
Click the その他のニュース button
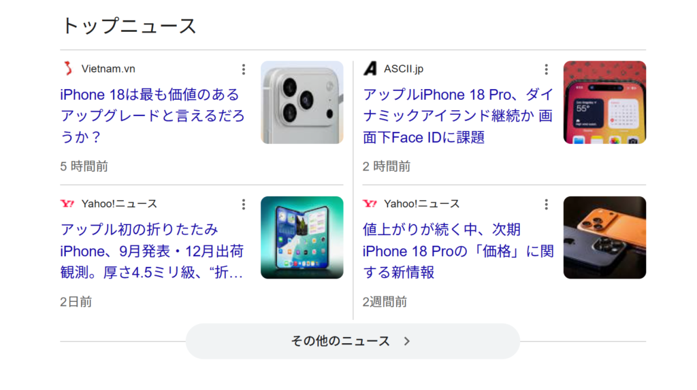pos(340,341)
